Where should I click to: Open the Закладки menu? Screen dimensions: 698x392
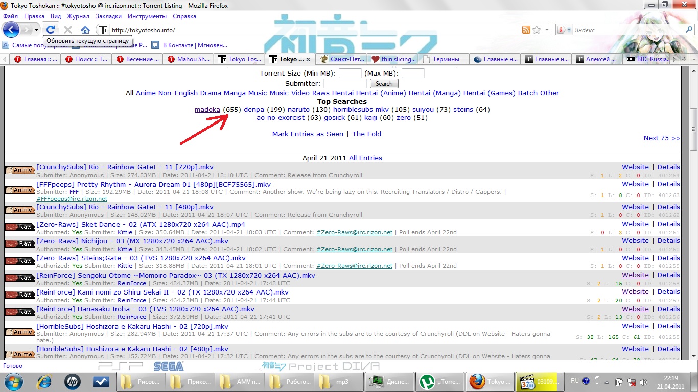pos(108,16)
